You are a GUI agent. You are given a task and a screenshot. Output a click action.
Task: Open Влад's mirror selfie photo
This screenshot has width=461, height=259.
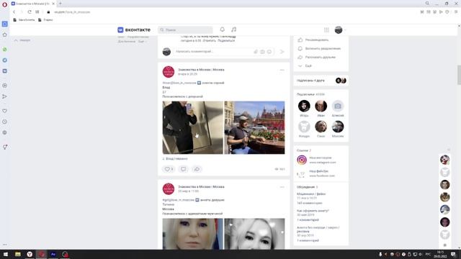[x=192, y=127]
